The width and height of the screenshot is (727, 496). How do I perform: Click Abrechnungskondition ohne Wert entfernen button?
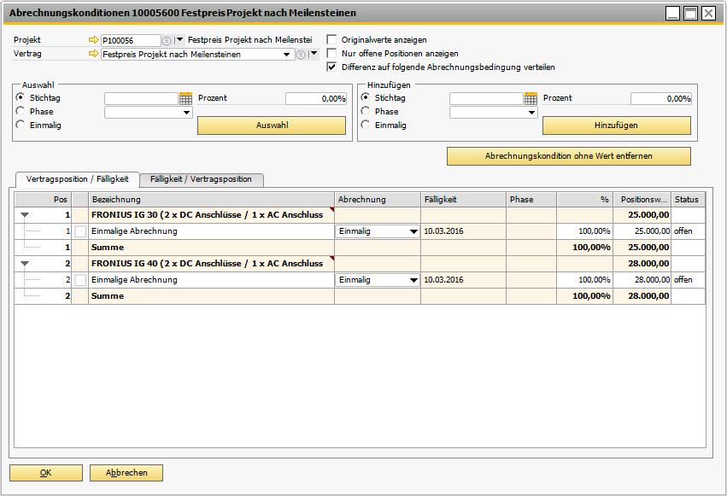pyautogui.click(x=568, y=156)
